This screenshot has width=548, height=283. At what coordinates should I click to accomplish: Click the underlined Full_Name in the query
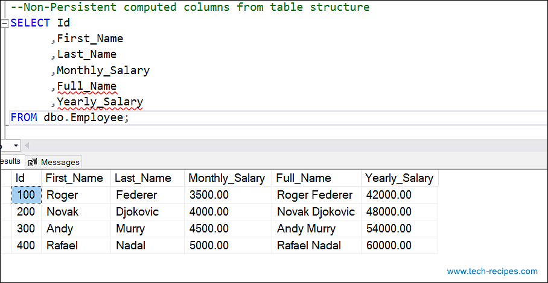click(87, 86)
